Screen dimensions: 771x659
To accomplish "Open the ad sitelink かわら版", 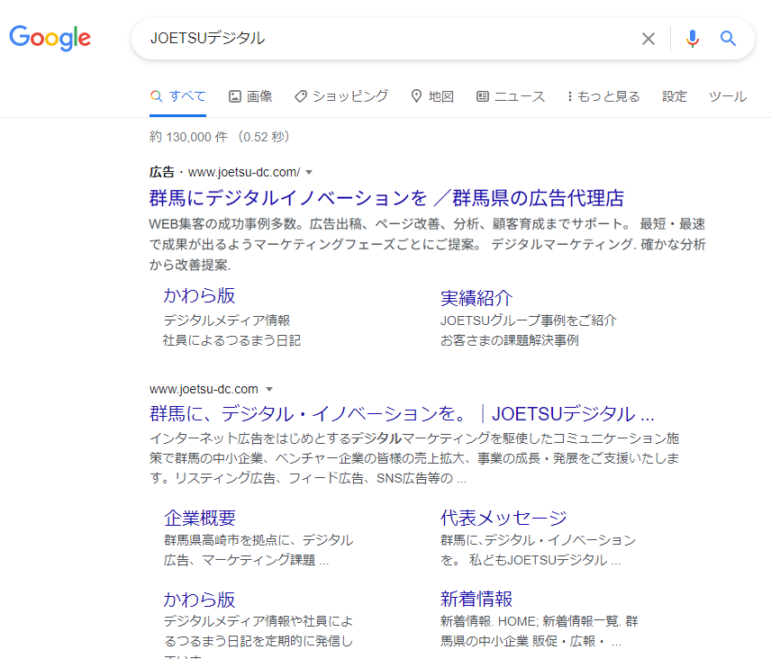I will 199,296.
